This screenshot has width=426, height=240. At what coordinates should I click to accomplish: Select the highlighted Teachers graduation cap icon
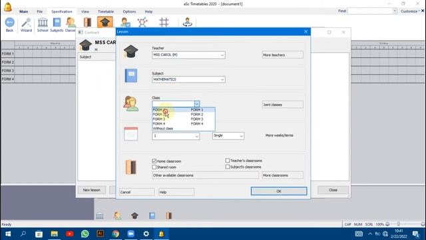tap(105, 22)
